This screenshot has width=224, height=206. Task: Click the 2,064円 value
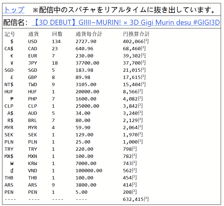pos(133,128)
